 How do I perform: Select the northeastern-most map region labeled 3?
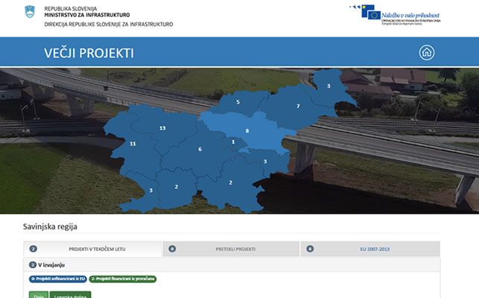(x=329, y=86)
